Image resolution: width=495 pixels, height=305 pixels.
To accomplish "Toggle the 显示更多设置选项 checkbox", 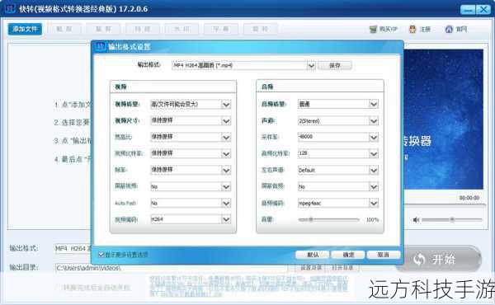I will pyautogui.click(x=101, y=254).
